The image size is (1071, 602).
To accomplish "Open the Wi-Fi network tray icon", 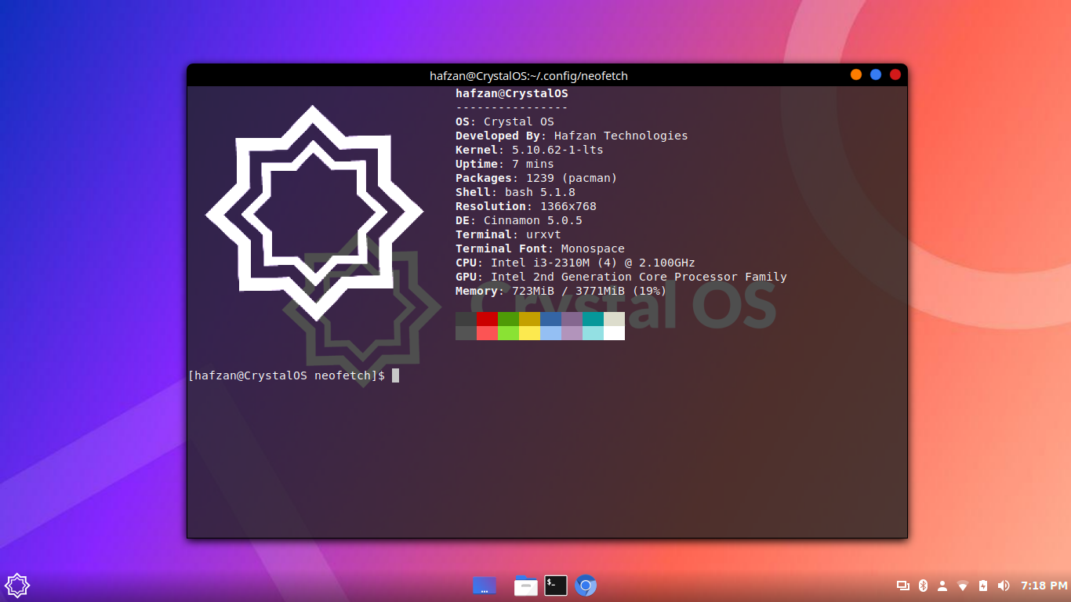I will pyautogui.click(x=963, y=586).
